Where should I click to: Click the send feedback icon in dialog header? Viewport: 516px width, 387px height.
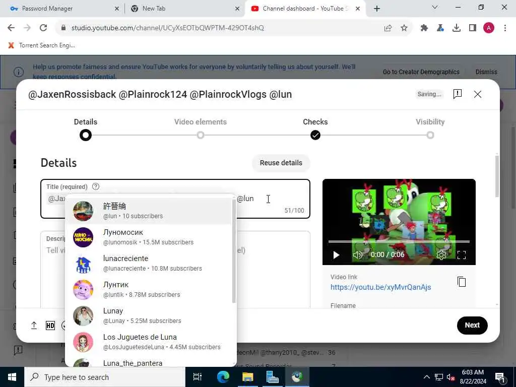458,94
